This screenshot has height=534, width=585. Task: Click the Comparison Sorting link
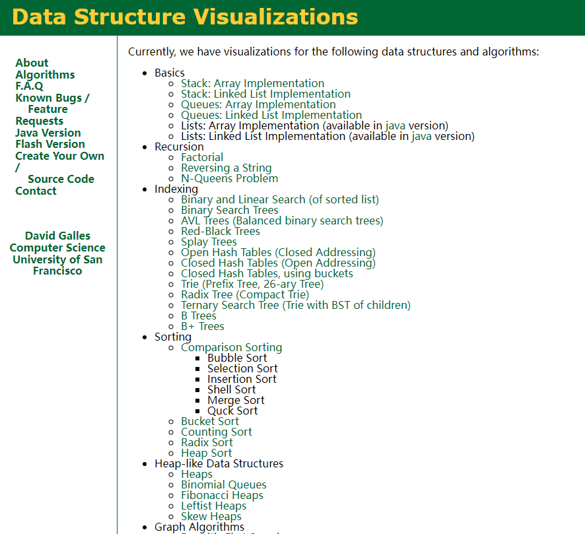231,348
